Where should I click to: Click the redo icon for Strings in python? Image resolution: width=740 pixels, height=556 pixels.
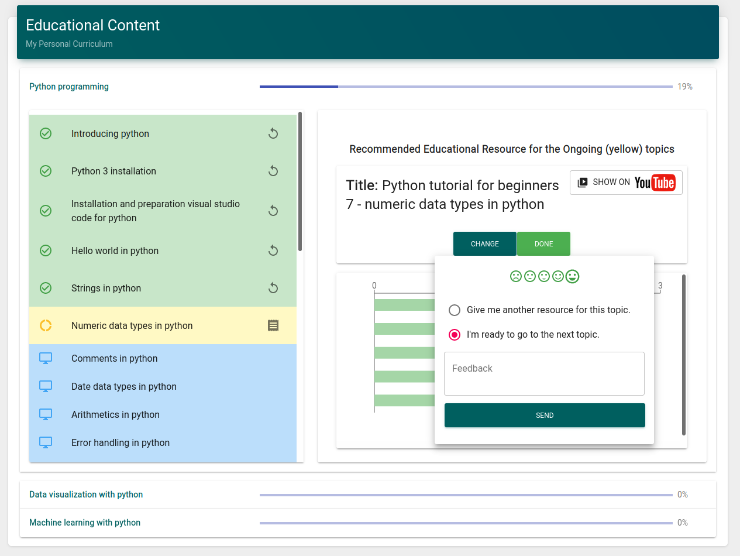pos(273,288)
